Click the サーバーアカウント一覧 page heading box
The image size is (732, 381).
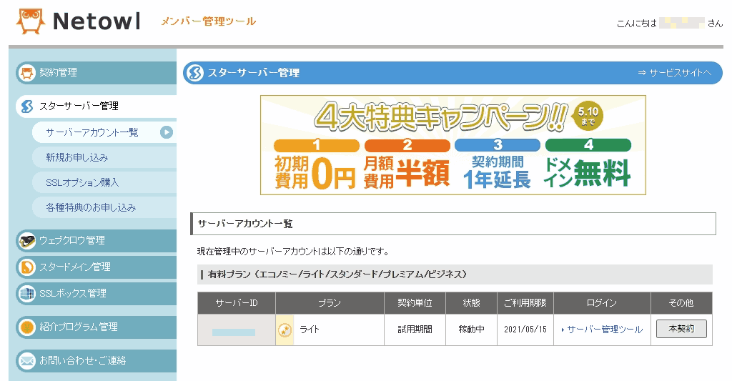[452, 224]
